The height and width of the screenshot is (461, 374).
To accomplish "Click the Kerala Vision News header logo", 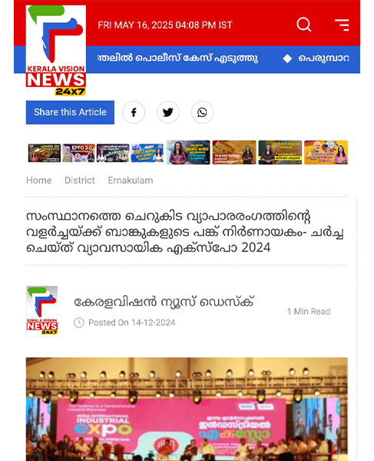I will (56, 50).
